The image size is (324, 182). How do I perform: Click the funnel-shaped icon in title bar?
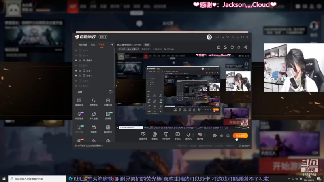(x=228, y=37)
